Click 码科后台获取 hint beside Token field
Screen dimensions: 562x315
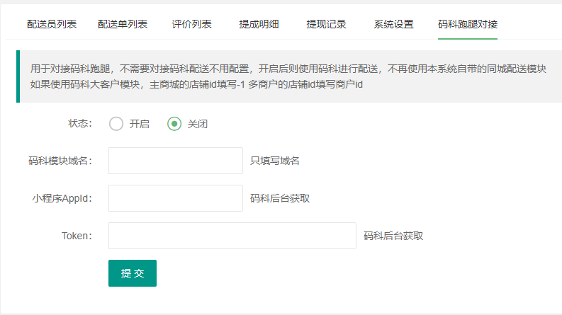click(x=393, y=236)
